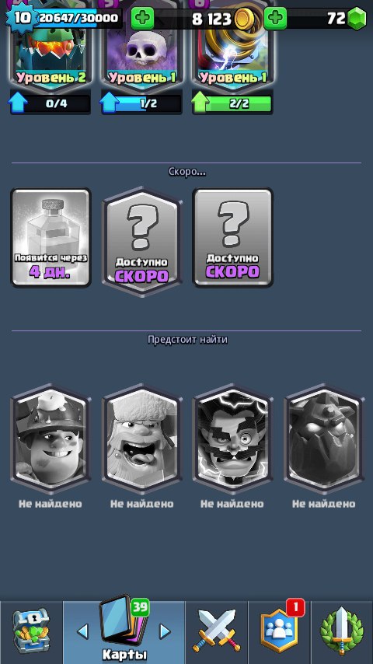Viewport: 373px width, 664px height.
Task: View the unfound Lumberjack card
Action: (x=142, y=439)
